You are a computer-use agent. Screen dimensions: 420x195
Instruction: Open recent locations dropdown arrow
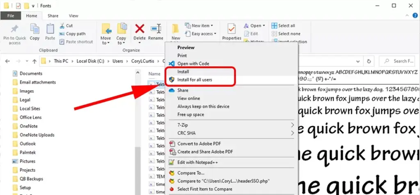27,61
